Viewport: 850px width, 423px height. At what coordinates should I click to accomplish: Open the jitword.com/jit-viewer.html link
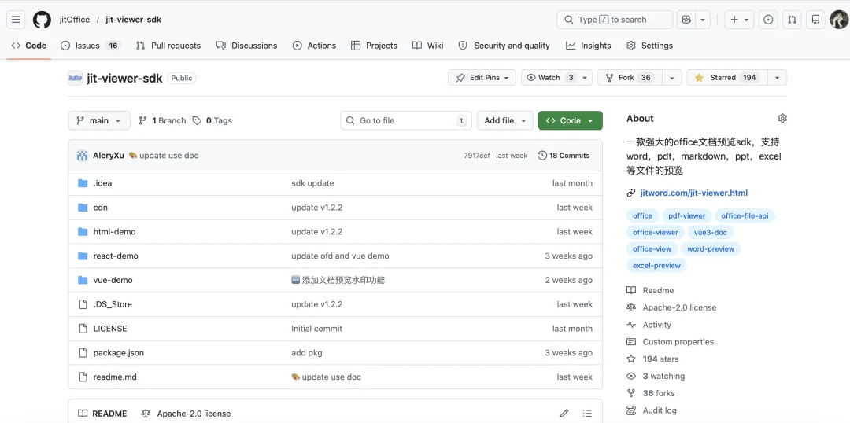click(694, 193)
